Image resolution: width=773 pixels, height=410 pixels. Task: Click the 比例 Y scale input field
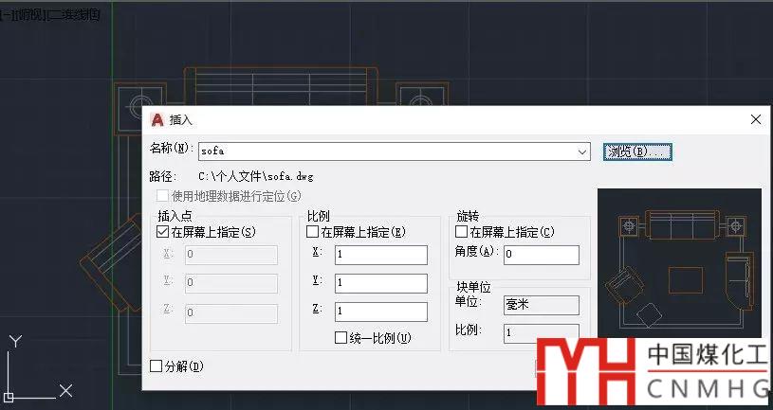pos(381,283)
